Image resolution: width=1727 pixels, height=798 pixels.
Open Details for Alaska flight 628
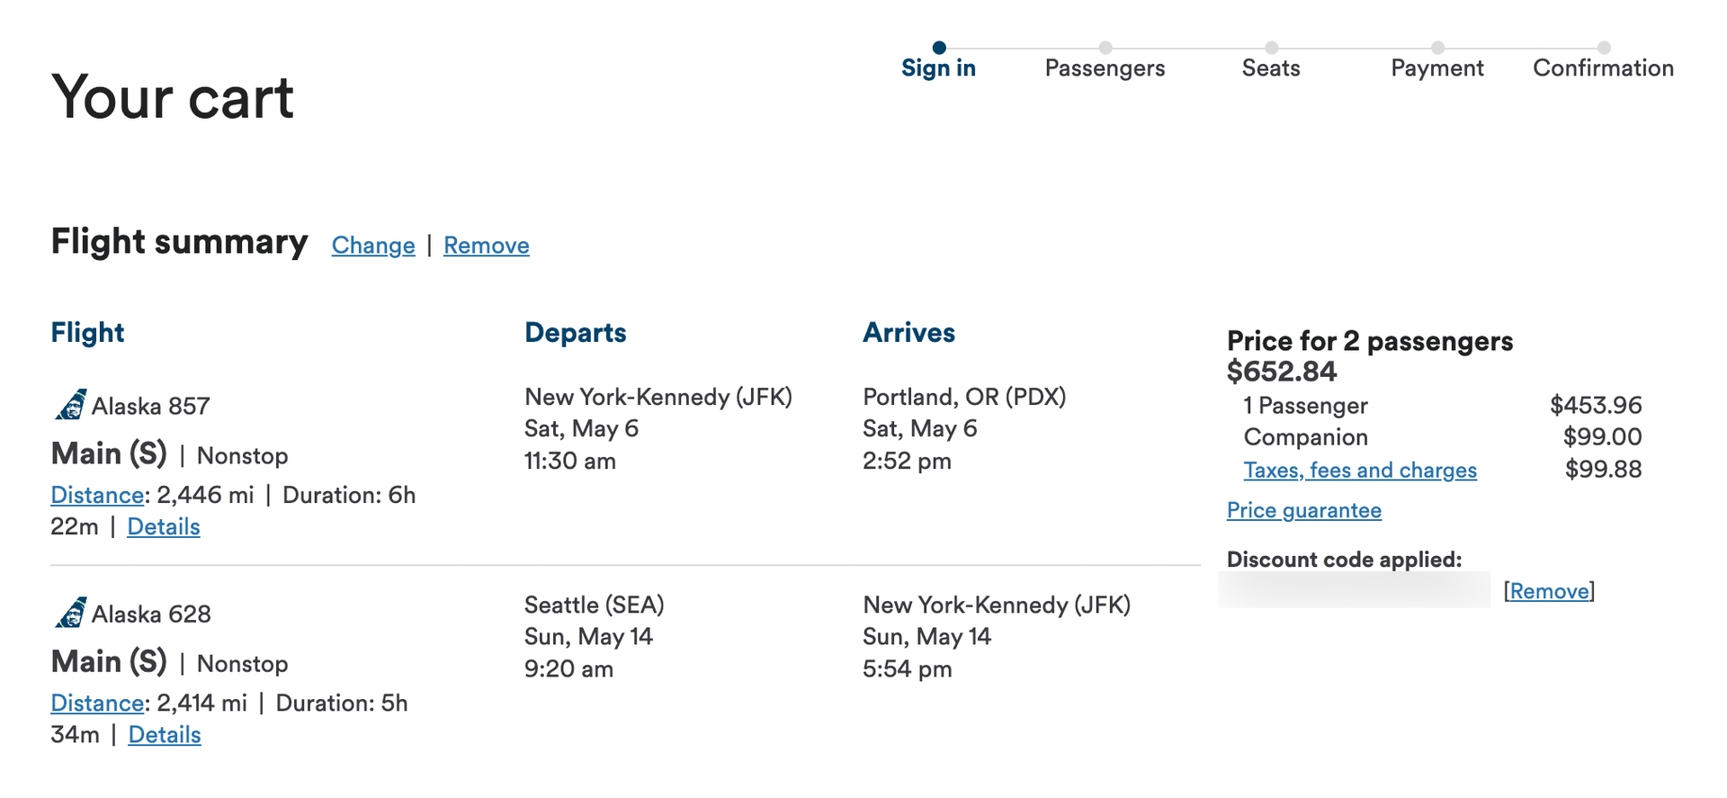pos(165,735)
